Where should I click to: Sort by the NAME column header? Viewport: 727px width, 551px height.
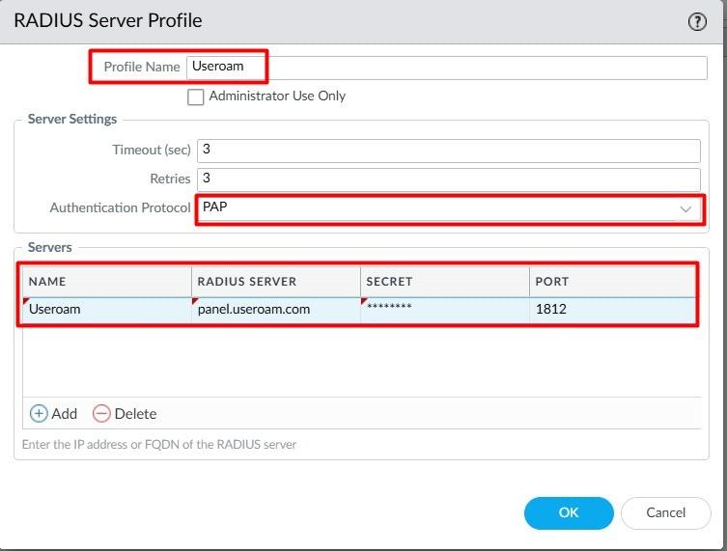pos(107,282)
